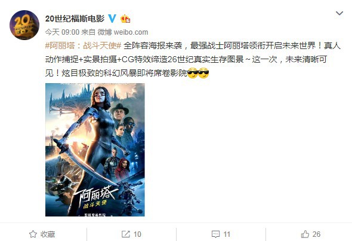The width and height of the screenshot is (352, 241).
Task: Click the 微博 weibo.com source link
Action: pos(122,32)
